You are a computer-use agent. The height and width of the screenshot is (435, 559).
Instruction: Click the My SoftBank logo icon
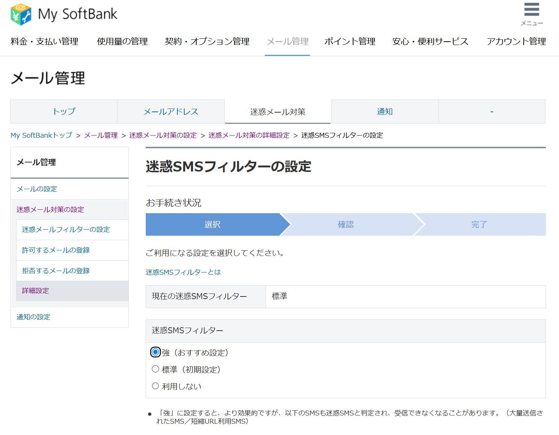tap(21, 14)
